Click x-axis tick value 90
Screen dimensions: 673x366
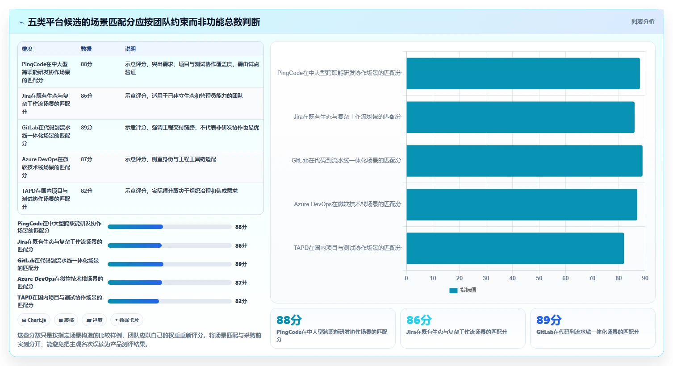coord(645,278)
